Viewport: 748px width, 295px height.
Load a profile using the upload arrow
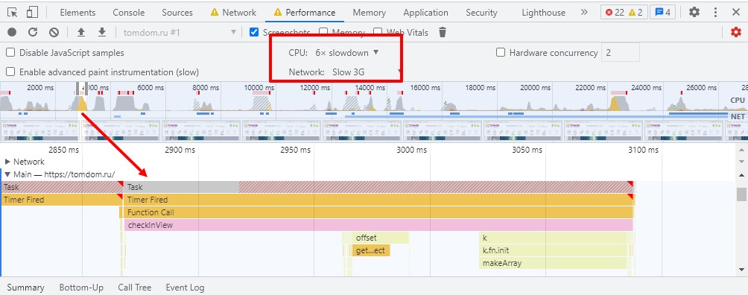pos(81,32)
